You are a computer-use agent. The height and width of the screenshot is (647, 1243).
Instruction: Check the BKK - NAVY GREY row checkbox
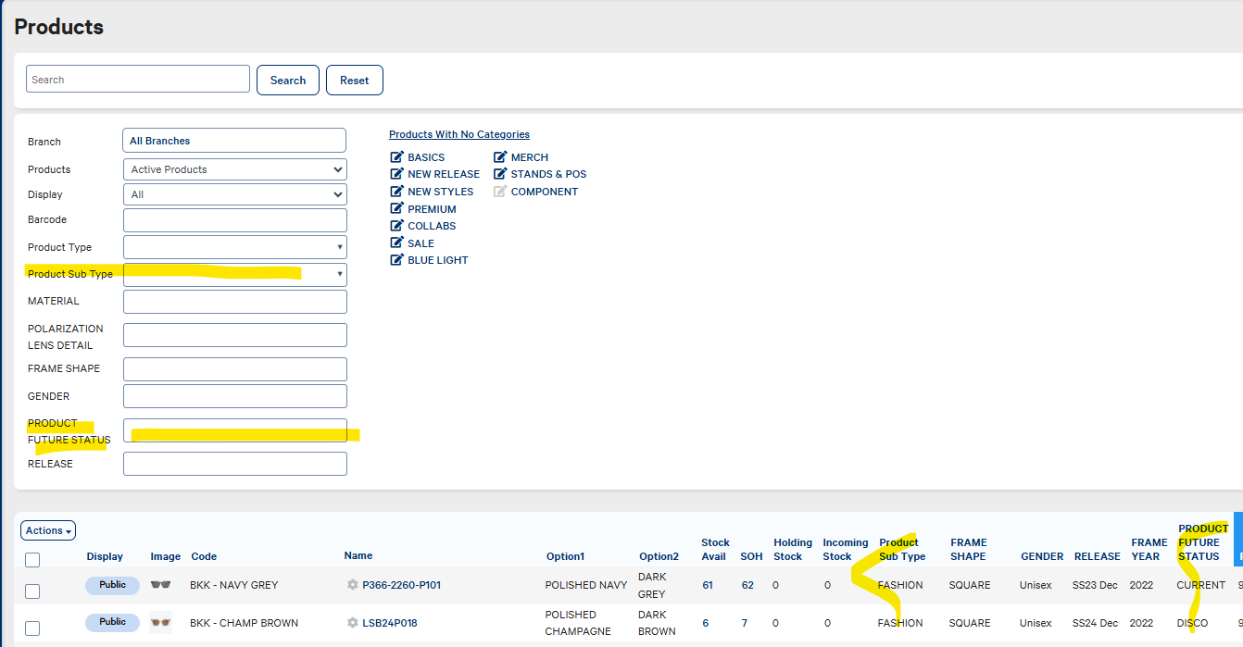tap(32, 591)
